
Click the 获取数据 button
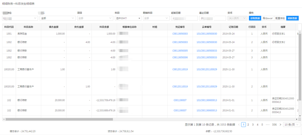coord(255,18)
